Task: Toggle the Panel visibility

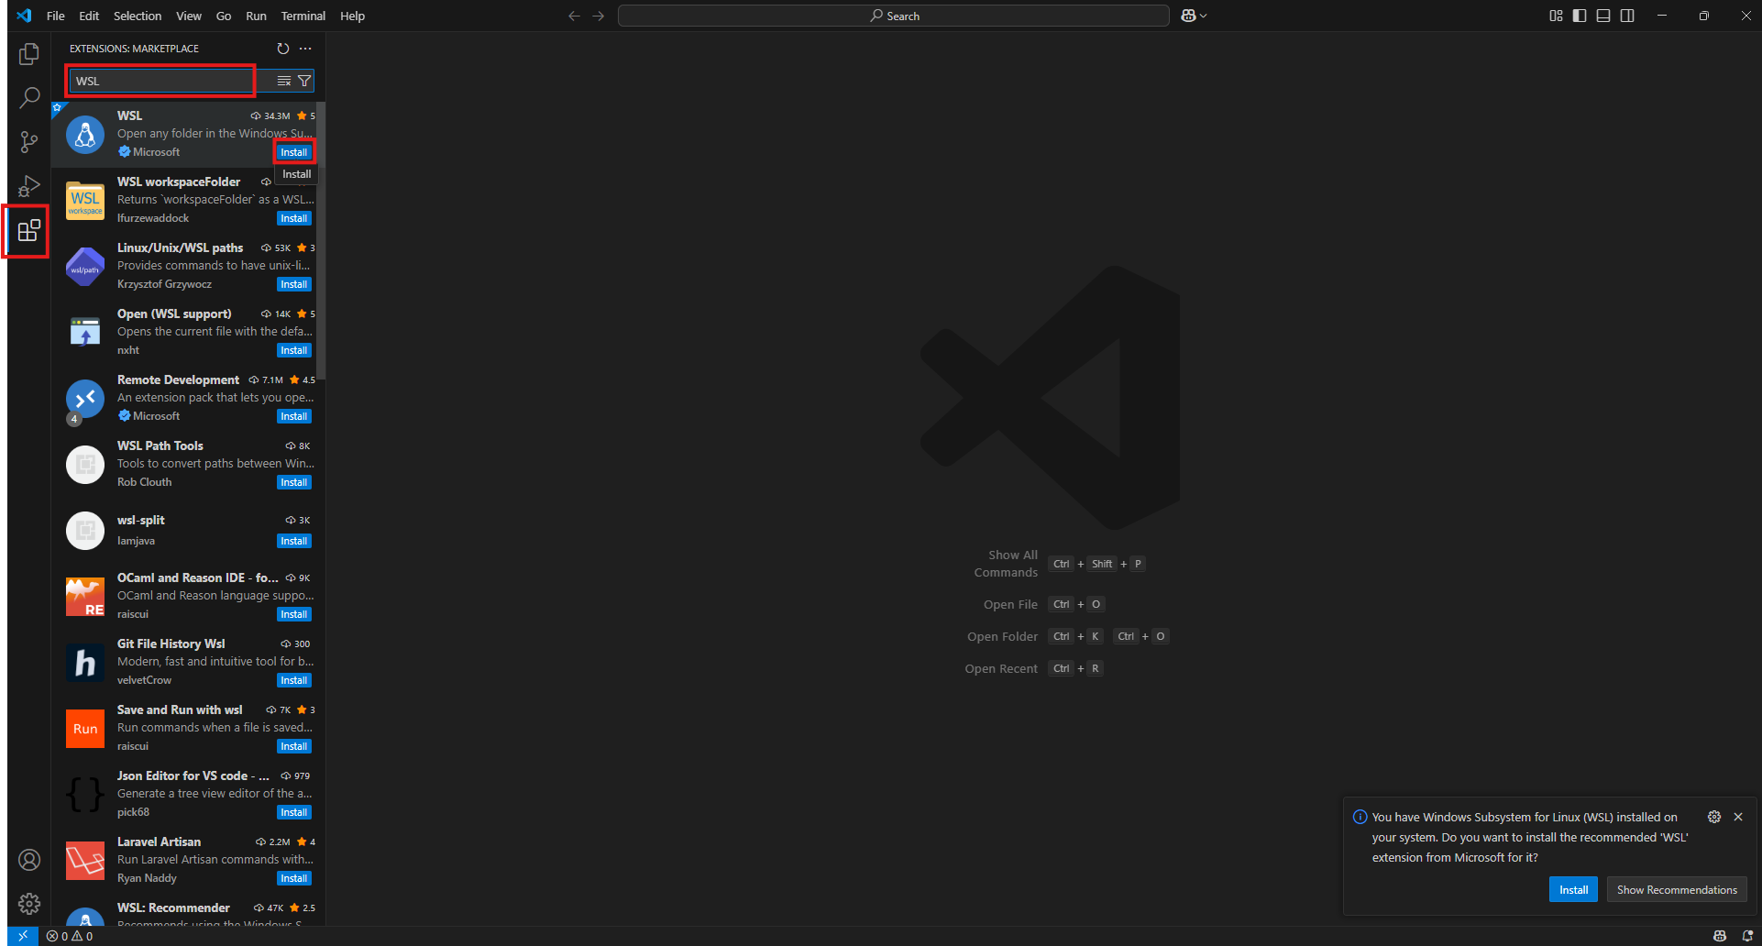Action: coord(1602,16)
